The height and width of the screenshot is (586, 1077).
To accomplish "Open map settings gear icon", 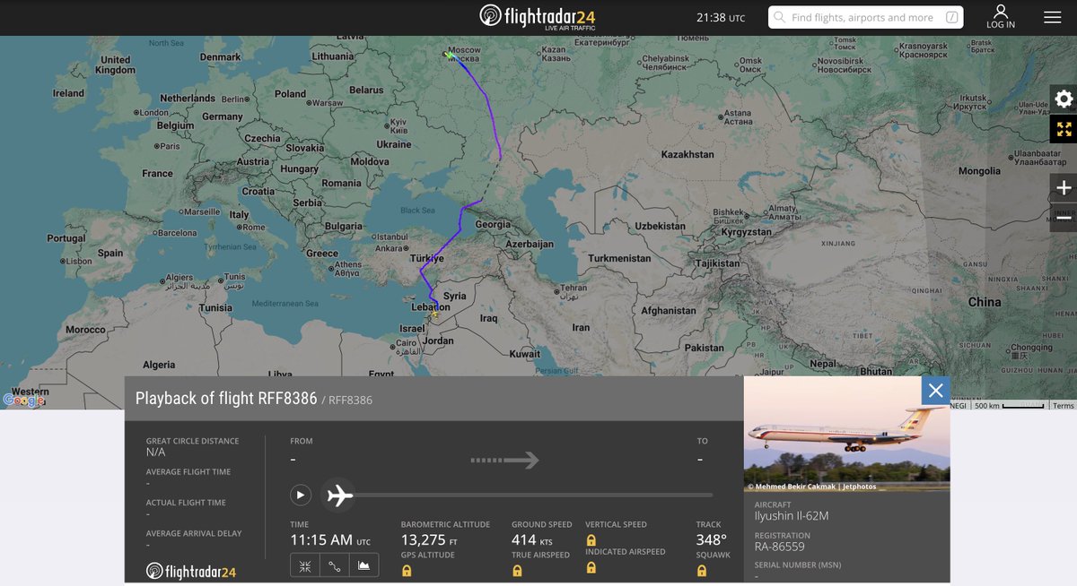I will pyautogui.click(x=1064, y=99).
